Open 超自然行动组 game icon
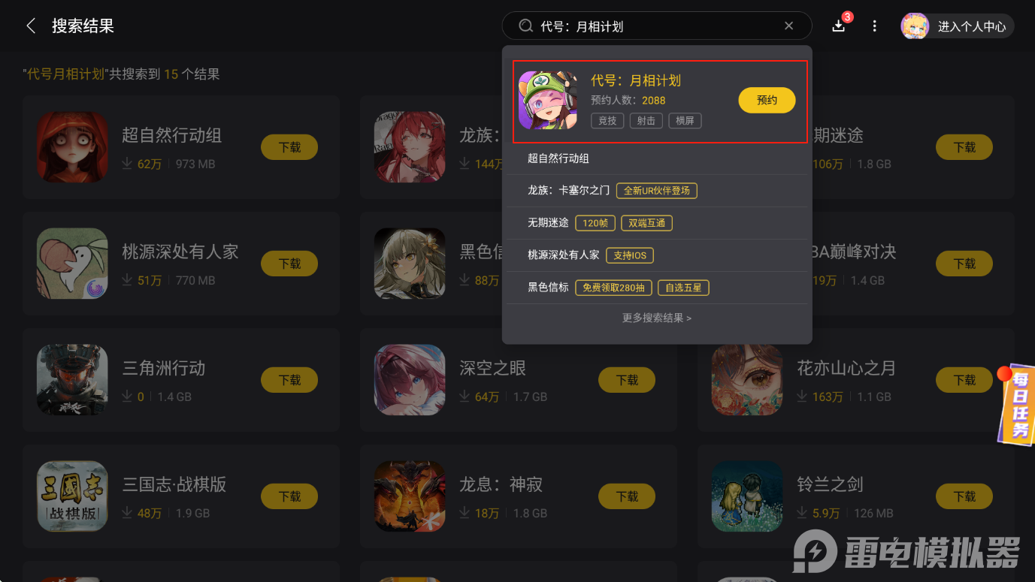The height and width of the screenshot is (582, 1035). (73, 147)
